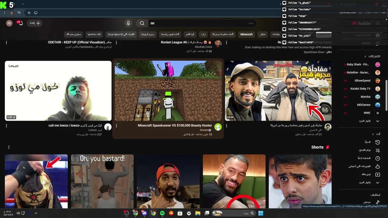Open options menu for Minecraft Speedrunner video
The image size is (388, 218).
point(116,126)
